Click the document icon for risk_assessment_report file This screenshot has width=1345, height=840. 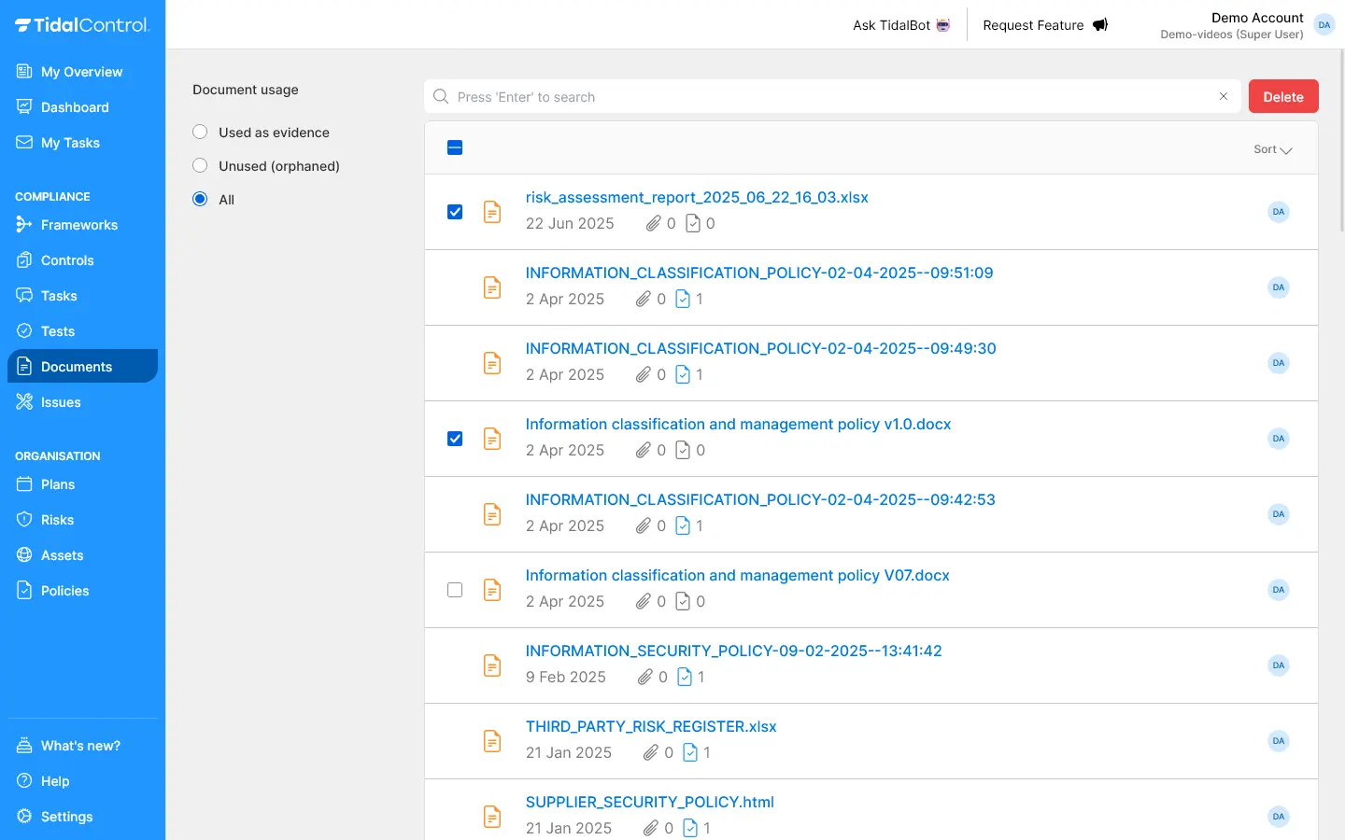(x=492, y=212)
